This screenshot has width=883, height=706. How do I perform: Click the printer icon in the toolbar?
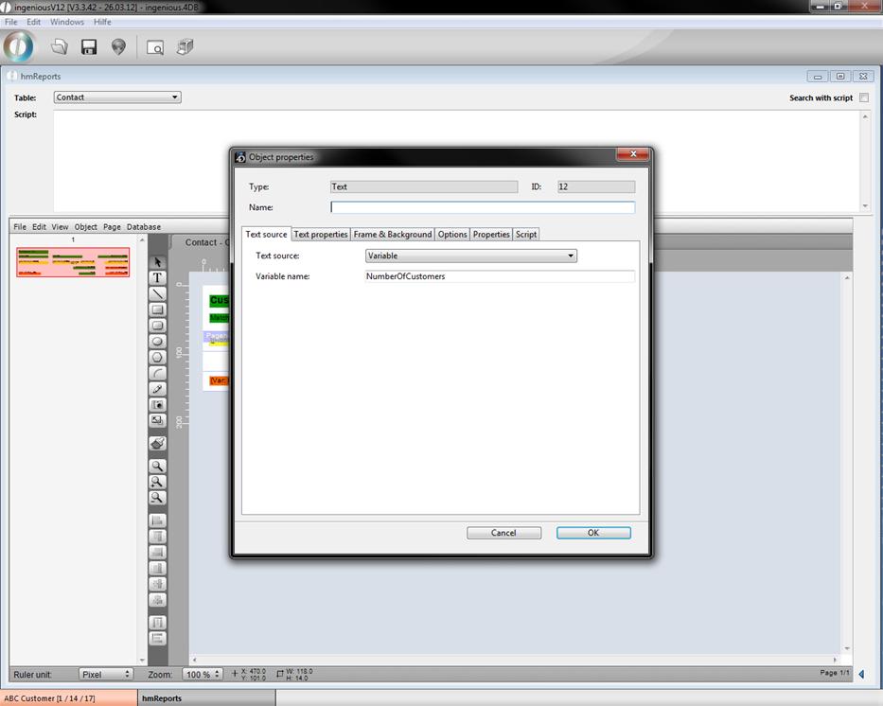(185, 47)
